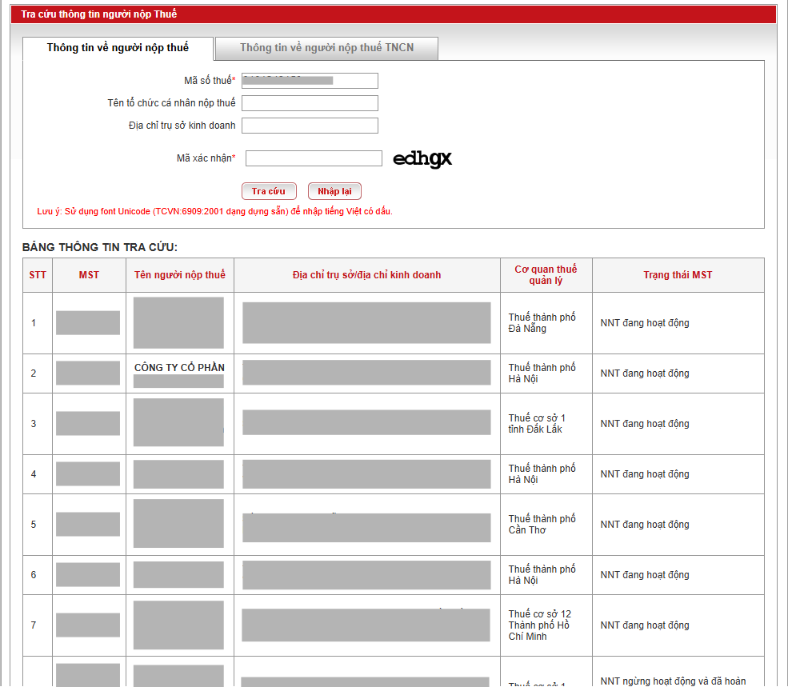
Task: Click the "Địa chỉ trụ sở/địa chỉ kinh doanh" header
Action: [x=367, y=275]
